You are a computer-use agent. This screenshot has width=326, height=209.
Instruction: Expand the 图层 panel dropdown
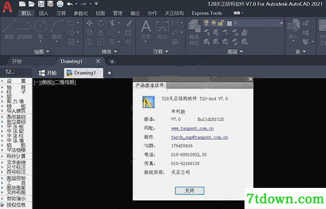pyautogui.click(x=235, y=51)
